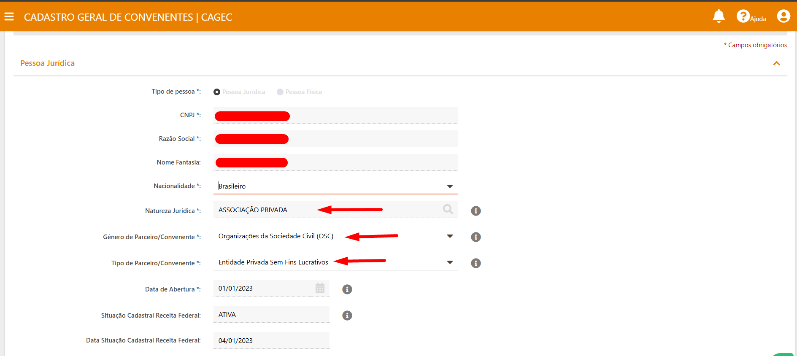Image resolution: width=797 pixels, height=356 pixels.
Task: Select the Pessoa Física radio button
Action: point(280,92)
